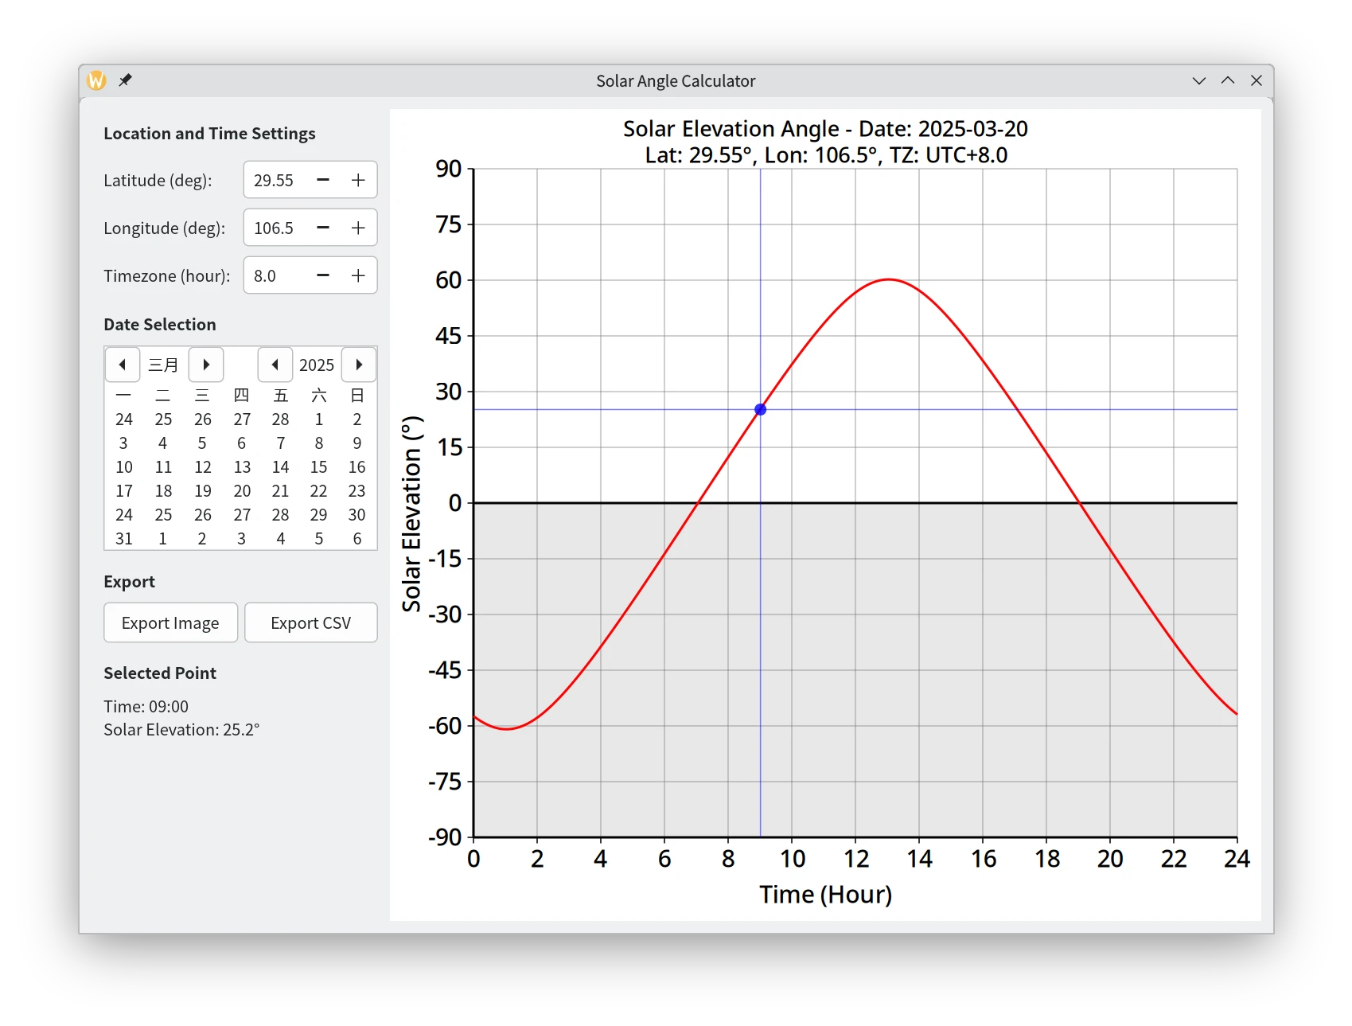Select March 30 in the calendar

pyautogui.click(x=357, y=515)
